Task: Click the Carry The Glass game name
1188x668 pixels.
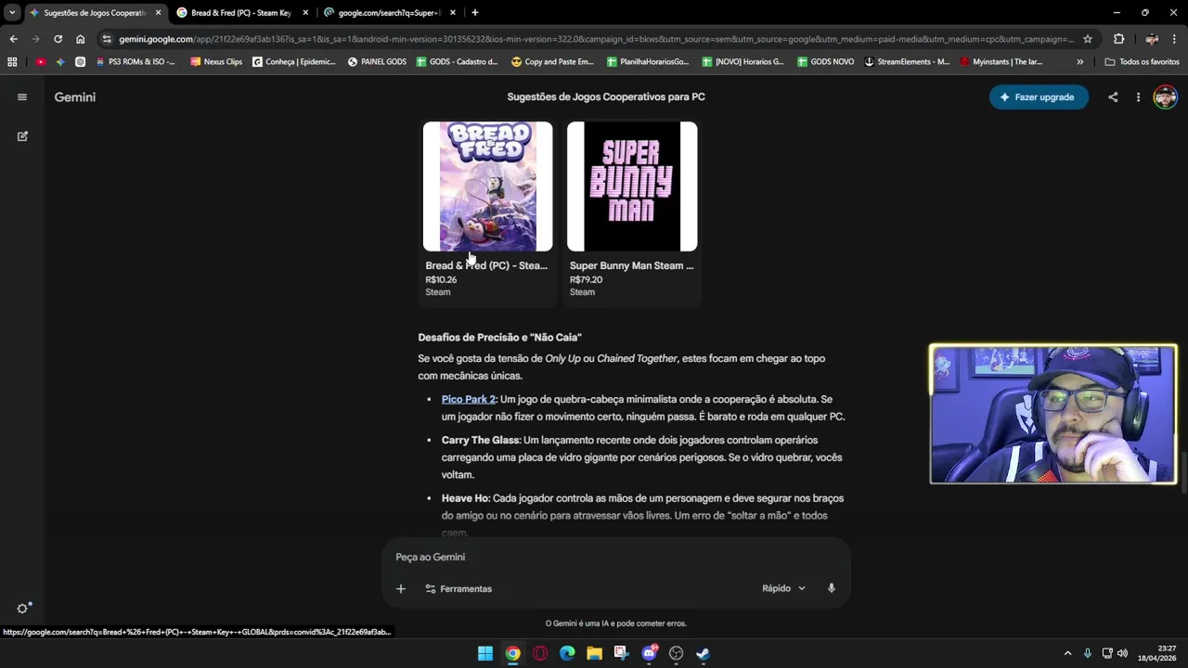Action: (x=480, y=440)
